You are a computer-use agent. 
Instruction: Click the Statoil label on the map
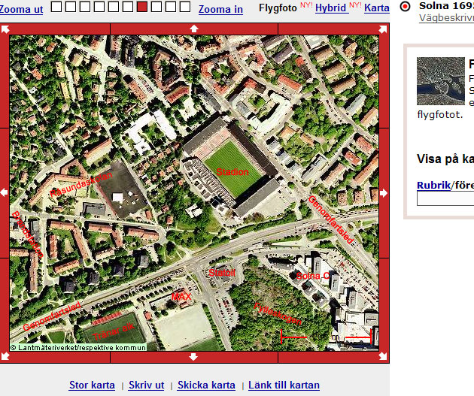(x=222, y=273)
